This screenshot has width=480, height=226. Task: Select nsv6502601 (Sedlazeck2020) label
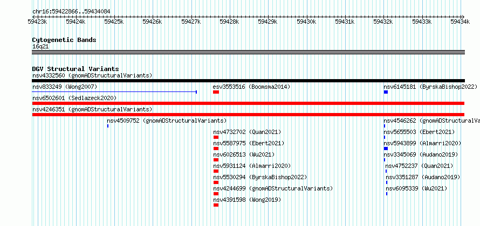pos(74,98)
